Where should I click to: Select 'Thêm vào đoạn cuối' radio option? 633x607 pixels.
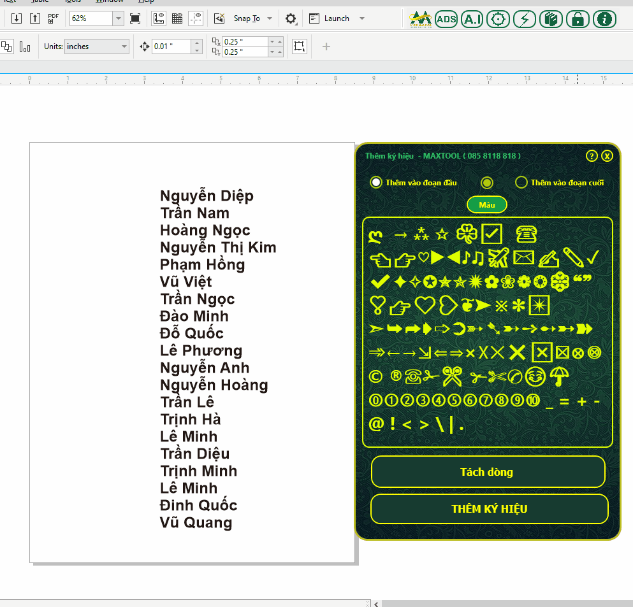[521, 183]
